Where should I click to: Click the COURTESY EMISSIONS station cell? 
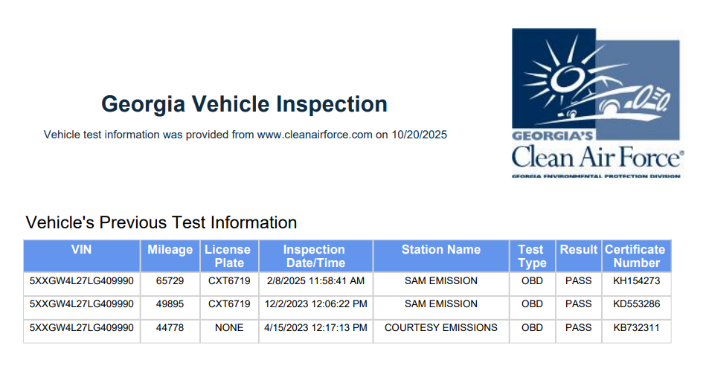coord(441,327)
